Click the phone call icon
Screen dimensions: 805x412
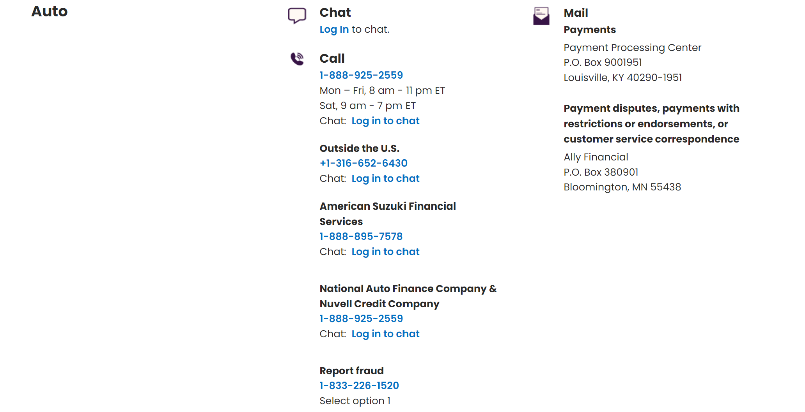pyautogui.click(x=297, y=59)
